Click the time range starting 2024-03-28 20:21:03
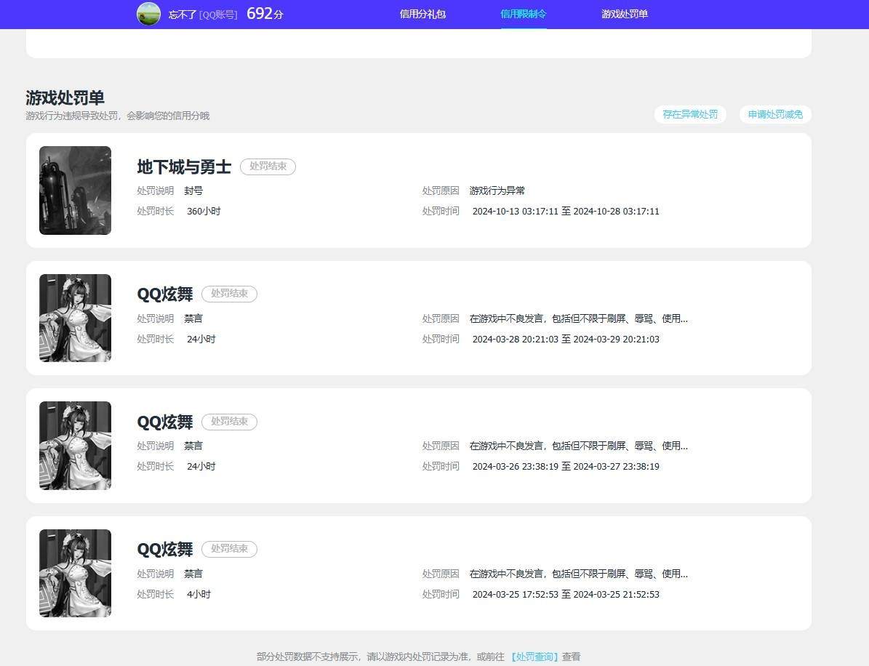The height and width of the screenshot is (666, 869). 566,339
